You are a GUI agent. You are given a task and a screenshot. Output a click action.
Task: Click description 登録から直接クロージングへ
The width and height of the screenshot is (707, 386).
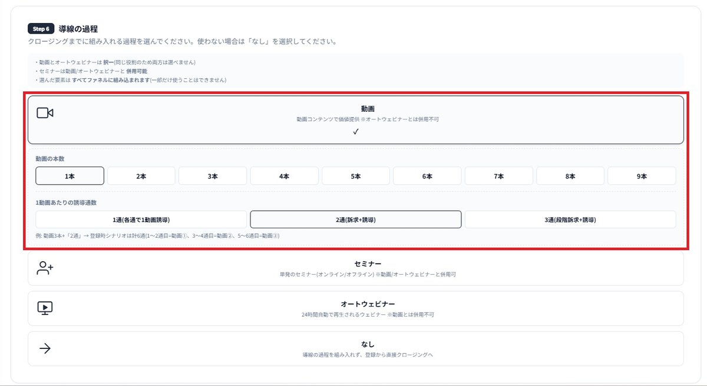[368, 355]
